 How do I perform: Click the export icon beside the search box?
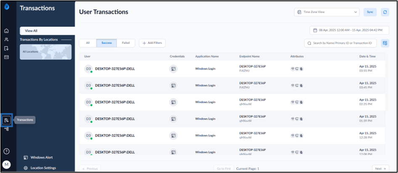(385, 43)
